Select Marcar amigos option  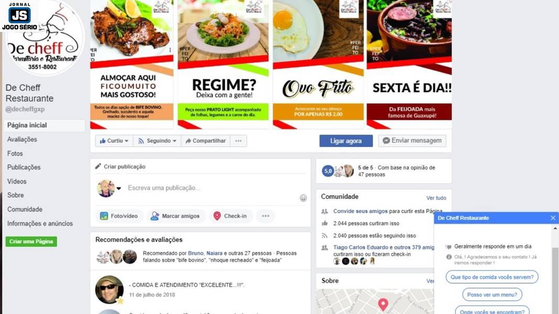click(176, 216)
